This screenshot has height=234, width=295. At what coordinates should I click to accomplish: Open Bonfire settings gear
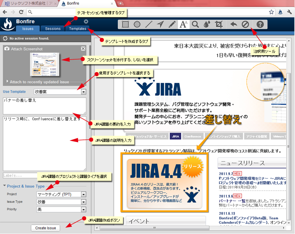tap(86, 21)
